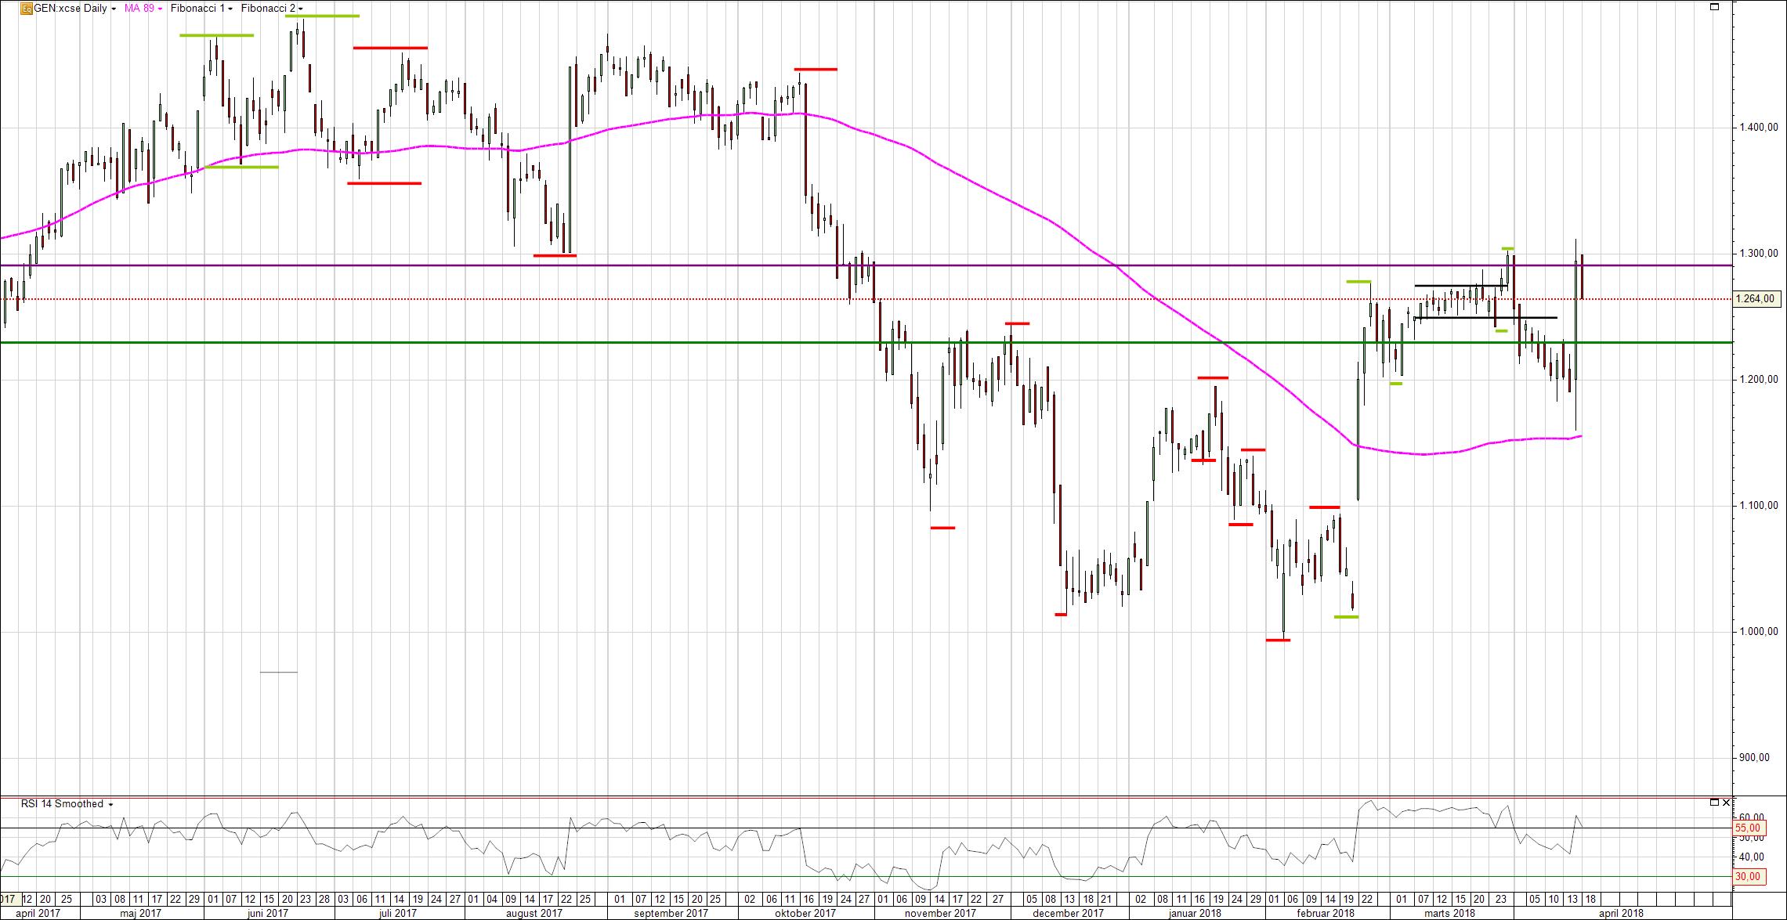Select the RSI 55,00 level label
Viewport: 1787px width, 920px height.
(x=1748, y=828)
